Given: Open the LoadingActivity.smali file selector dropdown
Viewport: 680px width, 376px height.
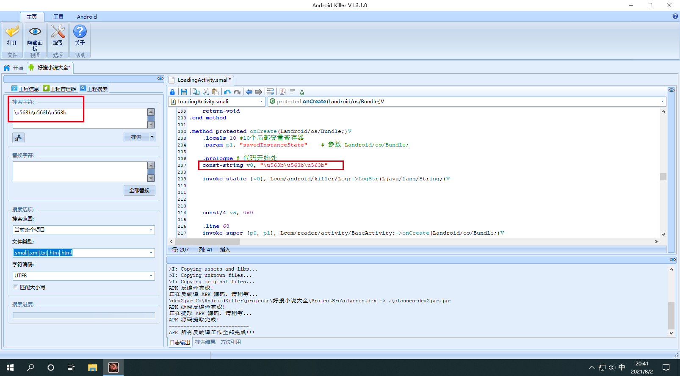Looking at the screenshot, I should (261, 102).
